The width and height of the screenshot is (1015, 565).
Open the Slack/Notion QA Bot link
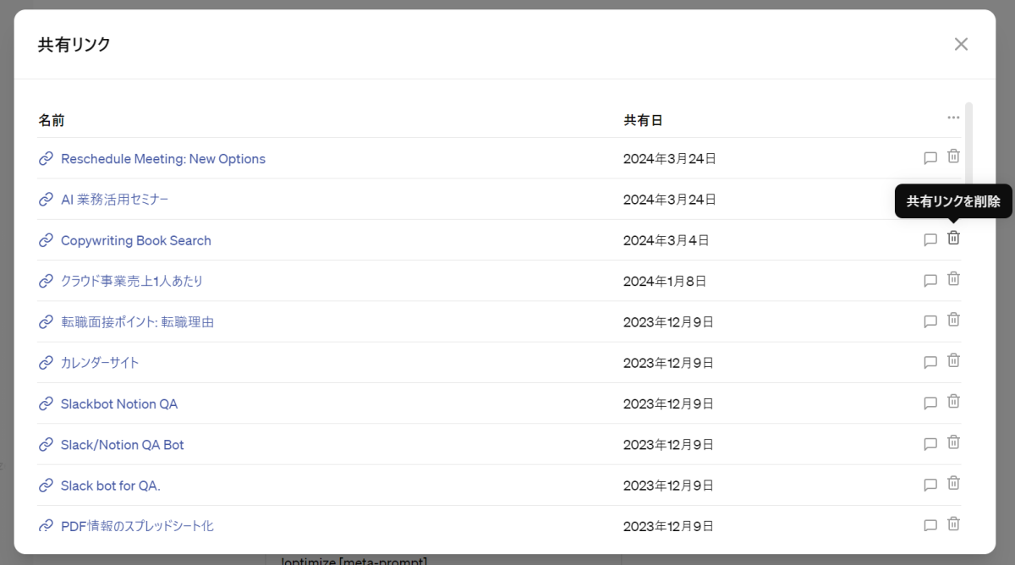click(x=123, y=444)
